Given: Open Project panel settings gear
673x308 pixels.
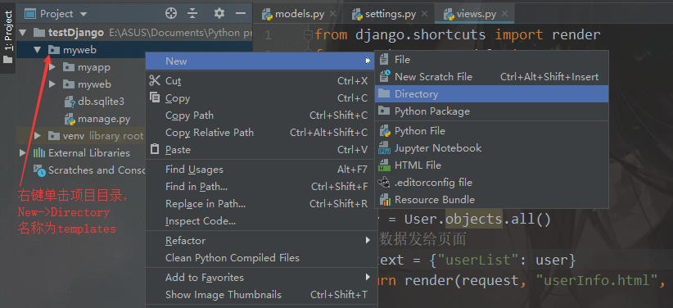Looking at the screenshot, I should [219, 13].
